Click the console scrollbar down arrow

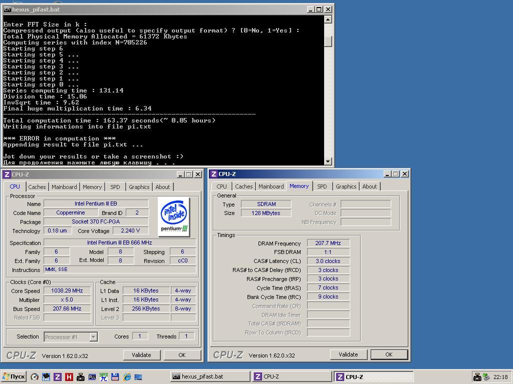click(x=328, y=161)
